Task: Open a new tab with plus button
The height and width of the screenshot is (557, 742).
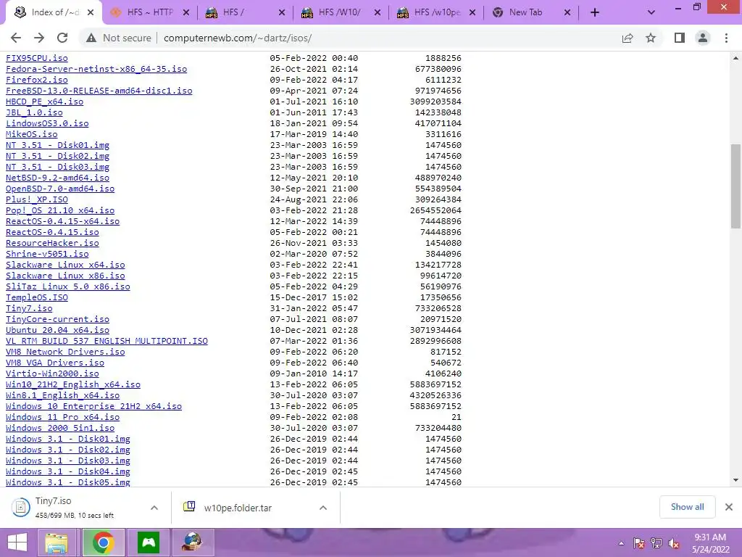Action: click(595, 13)
